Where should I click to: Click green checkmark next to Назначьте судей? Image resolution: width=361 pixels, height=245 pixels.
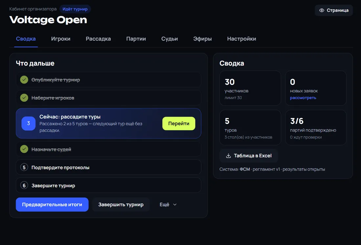click(24, 149)
